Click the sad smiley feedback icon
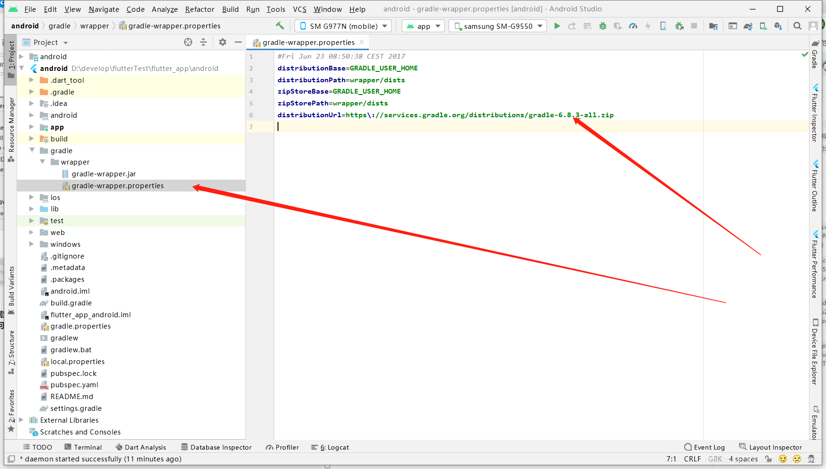The image size is (826, 469). click(797, 459)
